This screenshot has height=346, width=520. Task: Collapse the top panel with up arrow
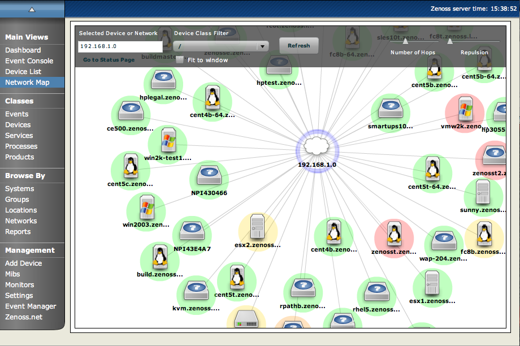32,10
